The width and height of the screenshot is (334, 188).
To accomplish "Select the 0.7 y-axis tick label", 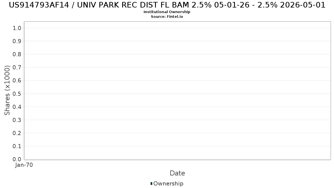I will [17, 67].
